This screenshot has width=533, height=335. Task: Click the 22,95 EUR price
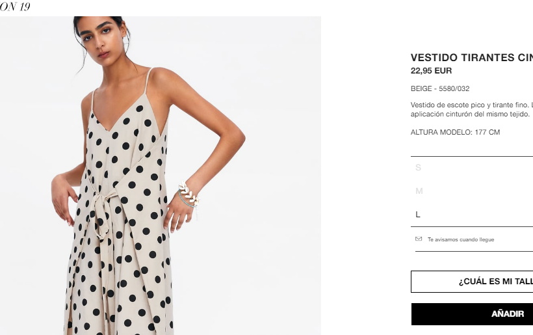431,71
